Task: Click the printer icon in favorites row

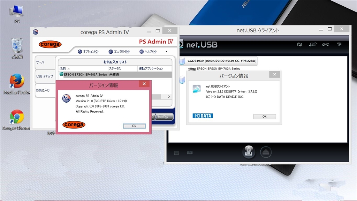Action: pos(61,74)
